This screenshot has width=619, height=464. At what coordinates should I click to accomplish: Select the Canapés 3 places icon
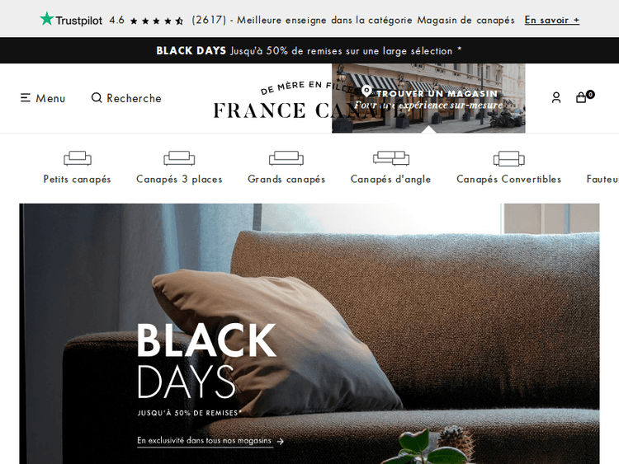tap(179, 158)
